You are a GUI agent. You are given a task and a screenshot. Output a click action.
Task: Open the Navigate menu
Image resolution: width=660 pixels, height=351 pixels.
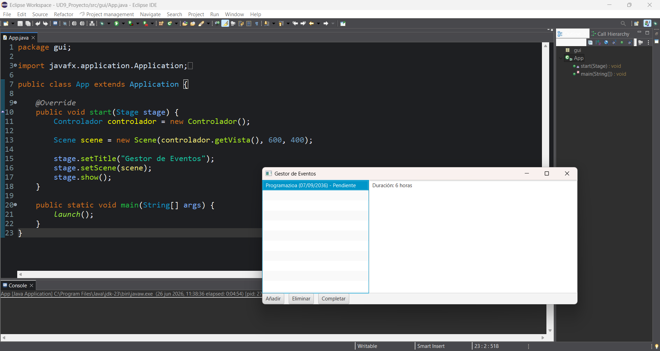click(150, 14)
